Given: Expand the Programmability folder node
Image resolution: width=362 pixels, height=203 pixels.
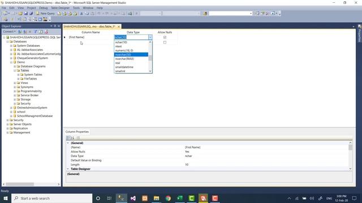Looking at the screenshot, I should 15,91.
